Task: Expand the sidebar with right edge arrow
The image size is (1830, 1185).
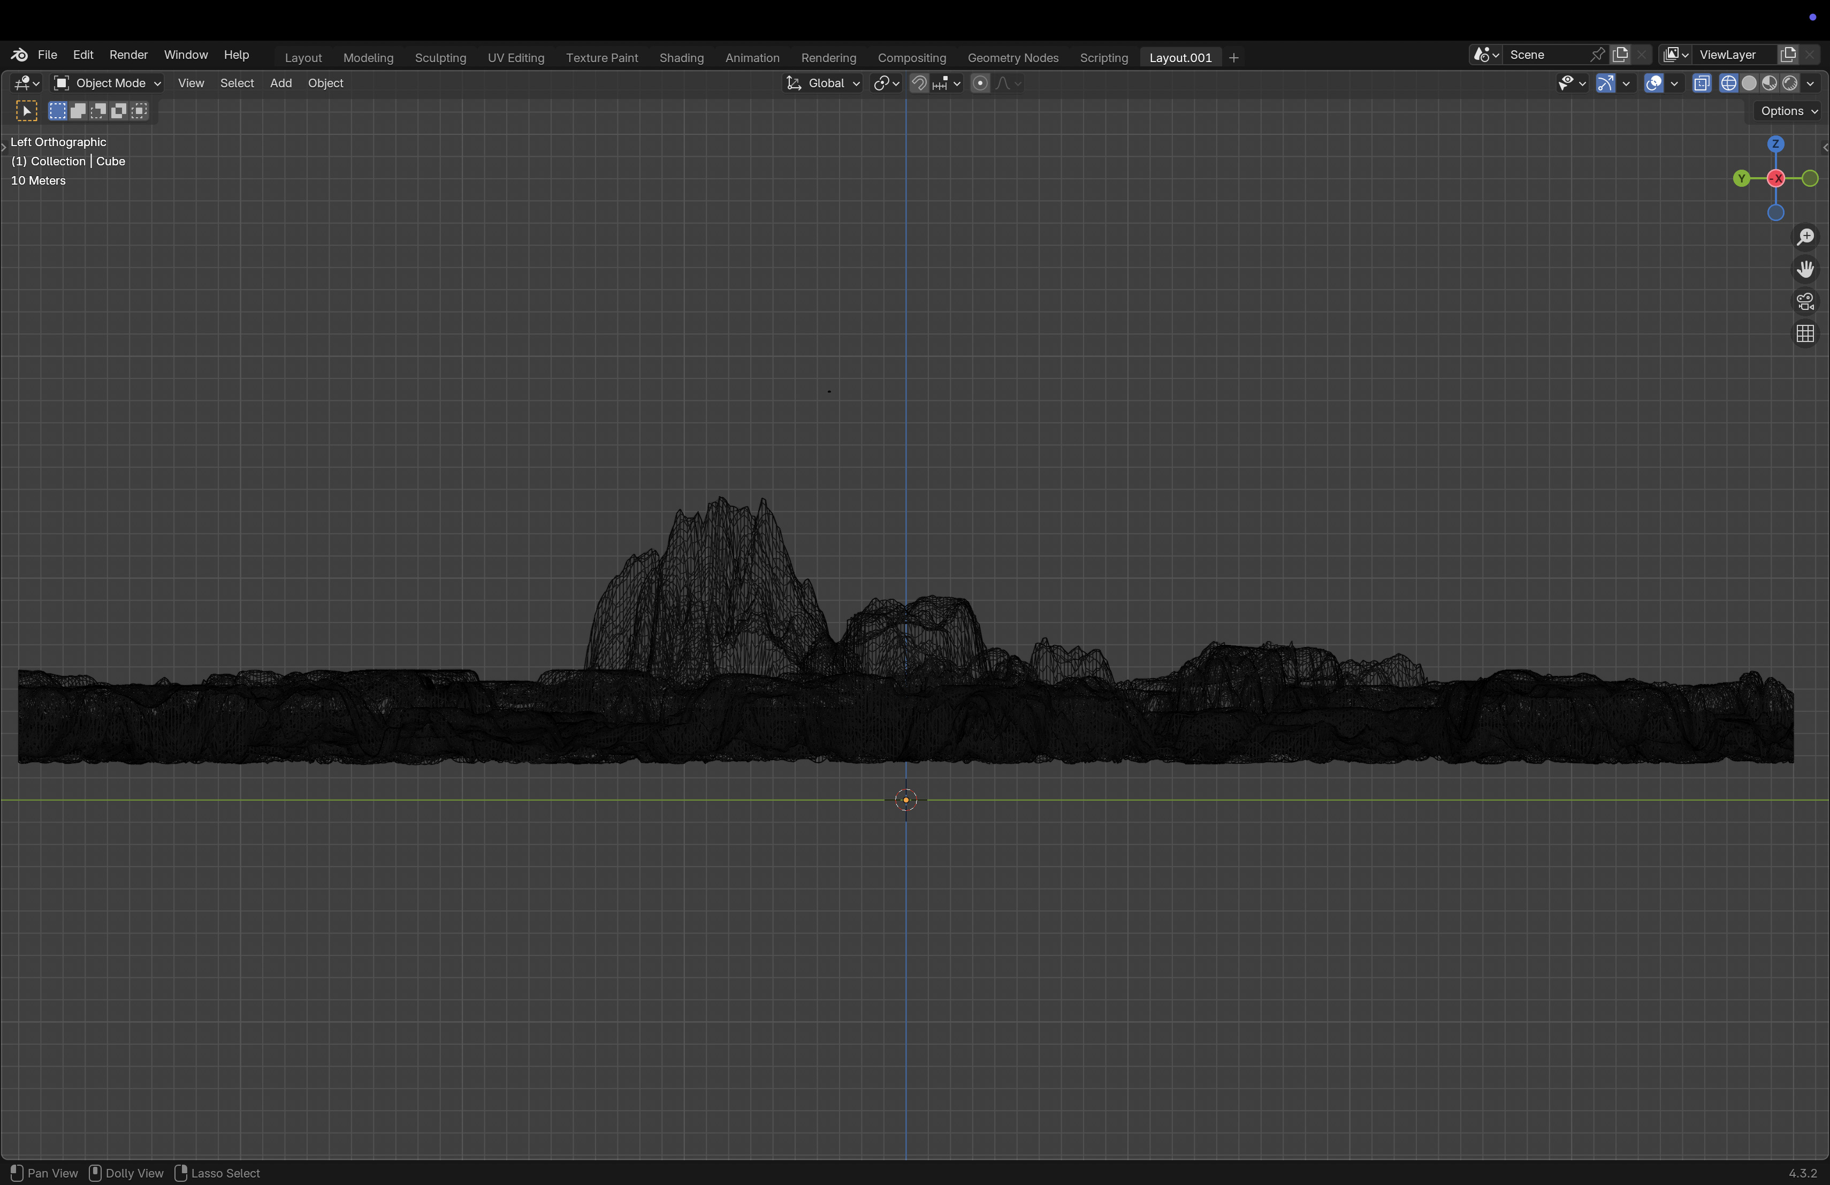Action: pyautogui.click(x=1825, y=148)
